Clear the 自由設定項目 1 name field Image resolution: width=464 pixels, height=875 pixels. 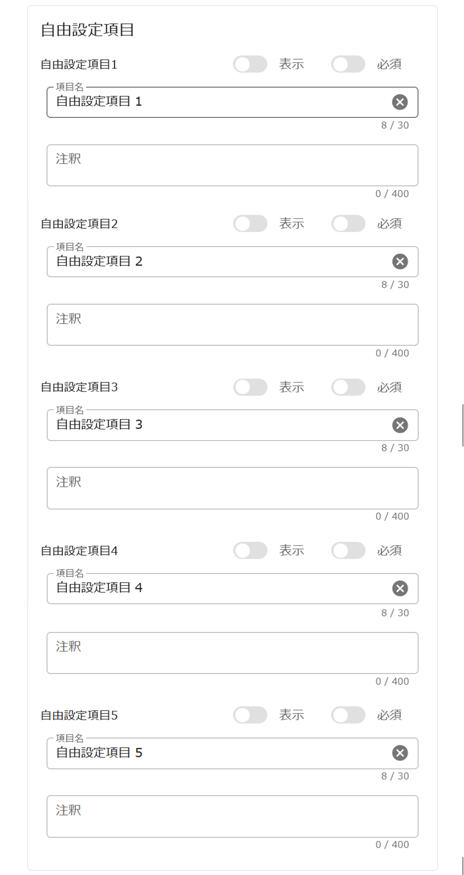pos(400,102)
